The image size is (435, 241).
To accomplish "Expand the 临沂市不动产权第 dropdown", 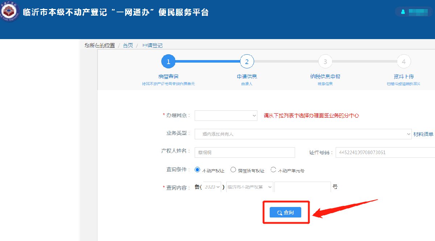I will (x=249, y=187).
